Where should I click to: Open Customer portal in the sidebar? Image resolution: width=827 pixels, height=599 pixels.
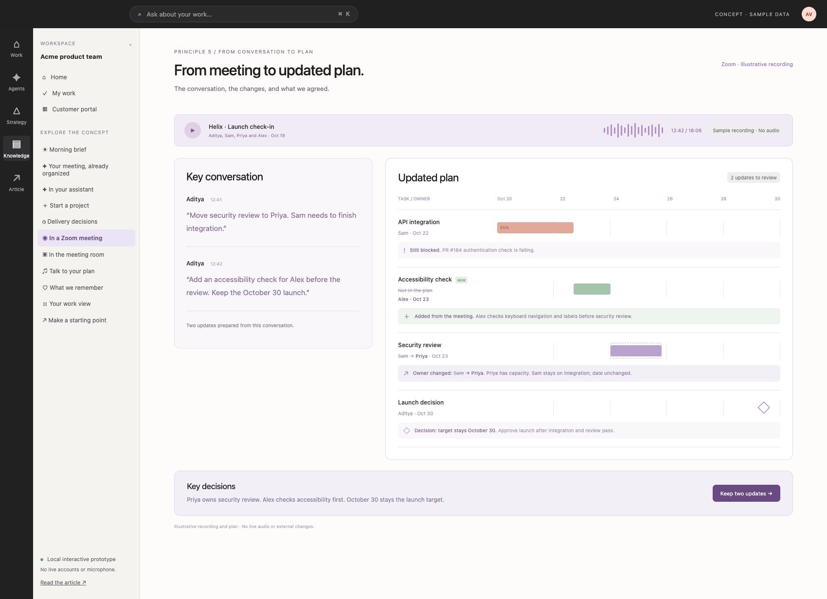point(86,109)
